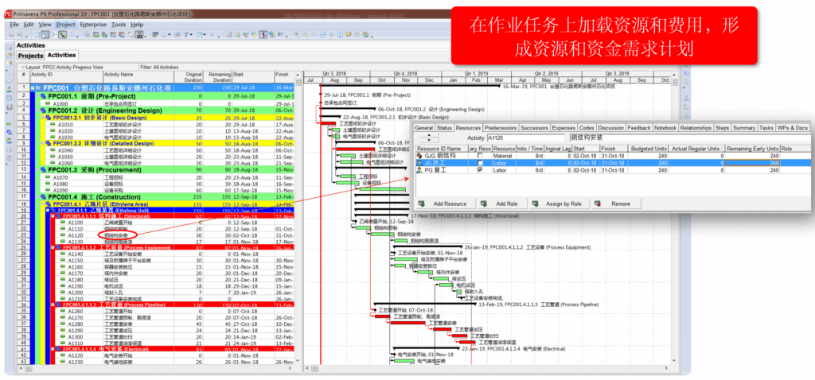Collapse FPC001.2.1 Basic Design group
This screenshot has width=815, height=380.
[x=43, y=118]
